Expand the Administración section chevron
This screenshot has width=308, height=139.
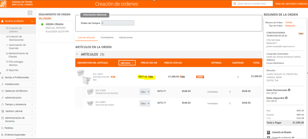pos(32,98)
